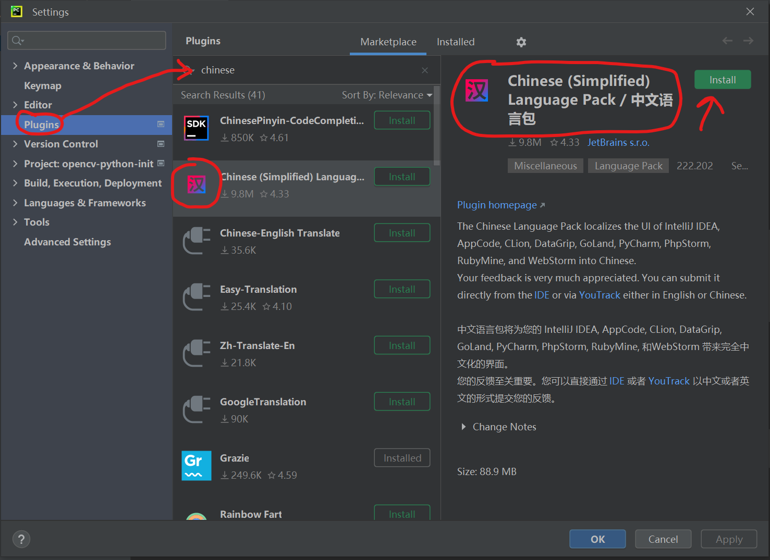The width and height of the screenshot is (770, 560).
Task: Install the Chinese Language Pack using green button
Action: [722, 80]
